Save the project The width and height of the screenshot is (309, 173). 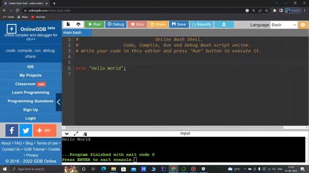pyautogui.click(x=179, y=25)
